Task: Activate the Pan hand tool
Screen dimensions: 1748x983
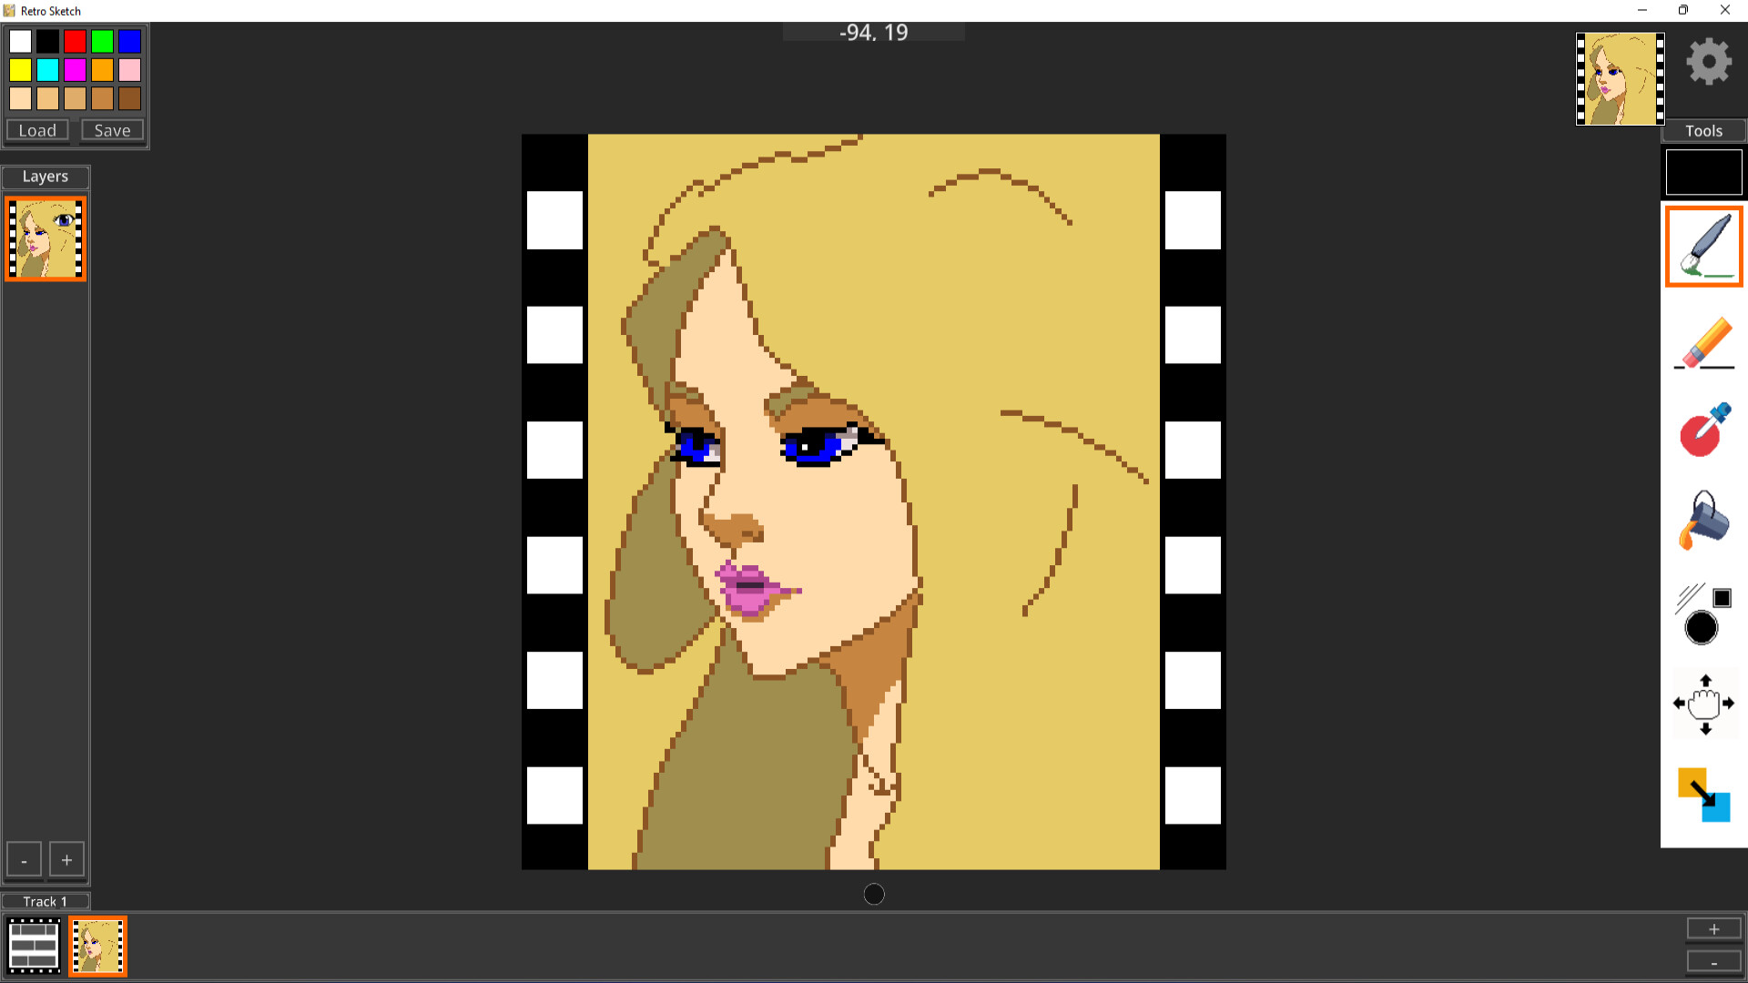Action: pyautogui.click(x=1703, y=703)
